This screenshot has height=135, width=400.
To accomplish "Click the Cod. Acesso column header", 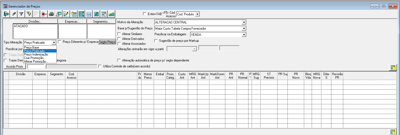I will tap(71, 76).
